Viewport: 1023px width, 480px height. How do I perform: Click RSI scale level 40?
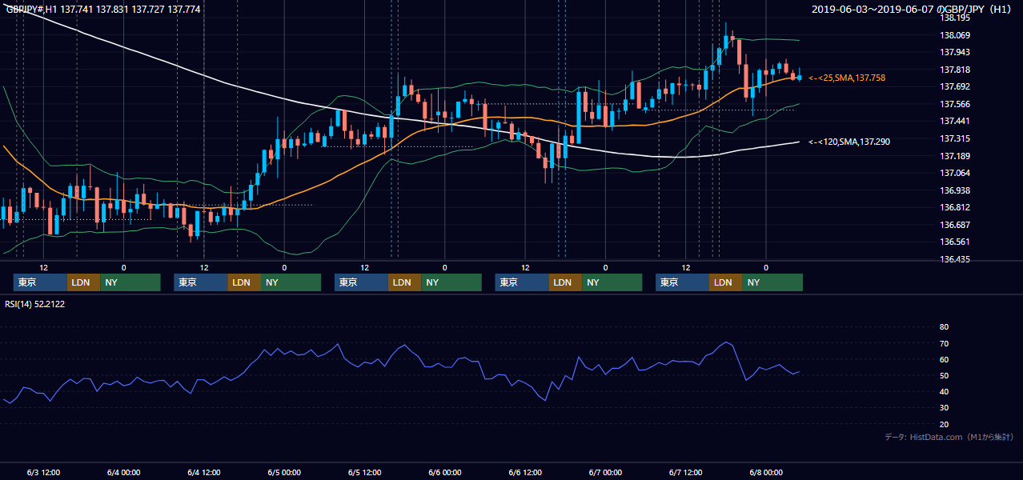[944, 391]
